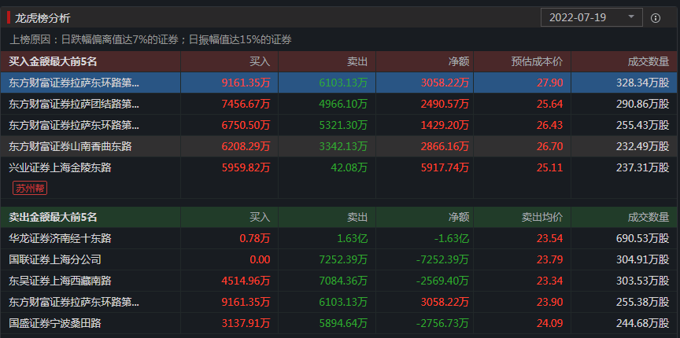This screenshot has width=680, height=338.
Task: Click the net value 1429.20万
Action: (445, 125)
